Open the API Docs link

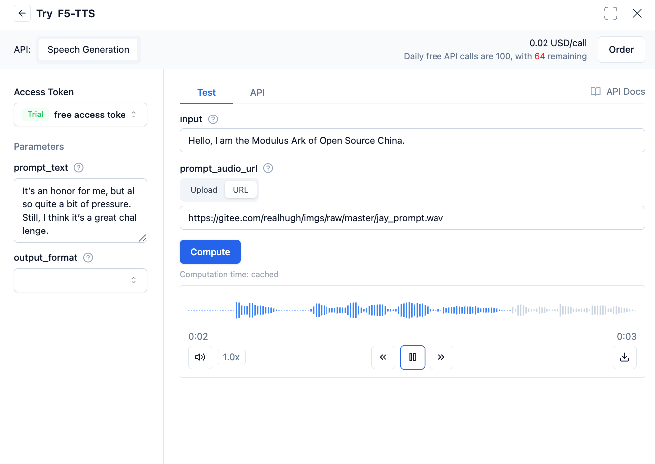[x=618, y=92]
